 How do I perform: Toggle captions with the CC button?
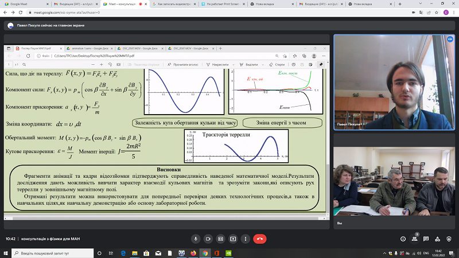pyautogui.click(x=221, y=239)
